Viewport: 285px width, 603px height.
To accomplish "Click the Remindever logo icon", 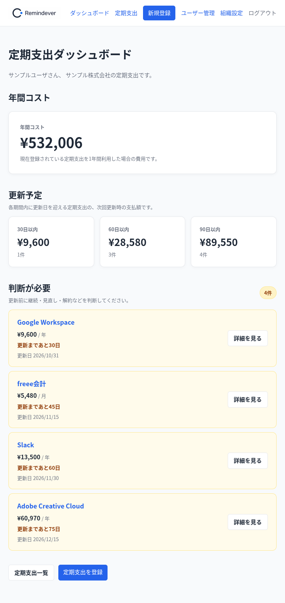I will pos(17,13).
